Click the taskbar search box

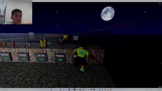56,89
